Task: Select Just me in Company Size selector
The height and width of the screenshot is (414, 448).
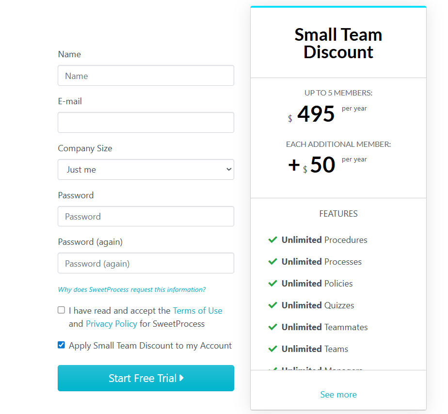Action: pyautogui.click(x=145, y=169)
